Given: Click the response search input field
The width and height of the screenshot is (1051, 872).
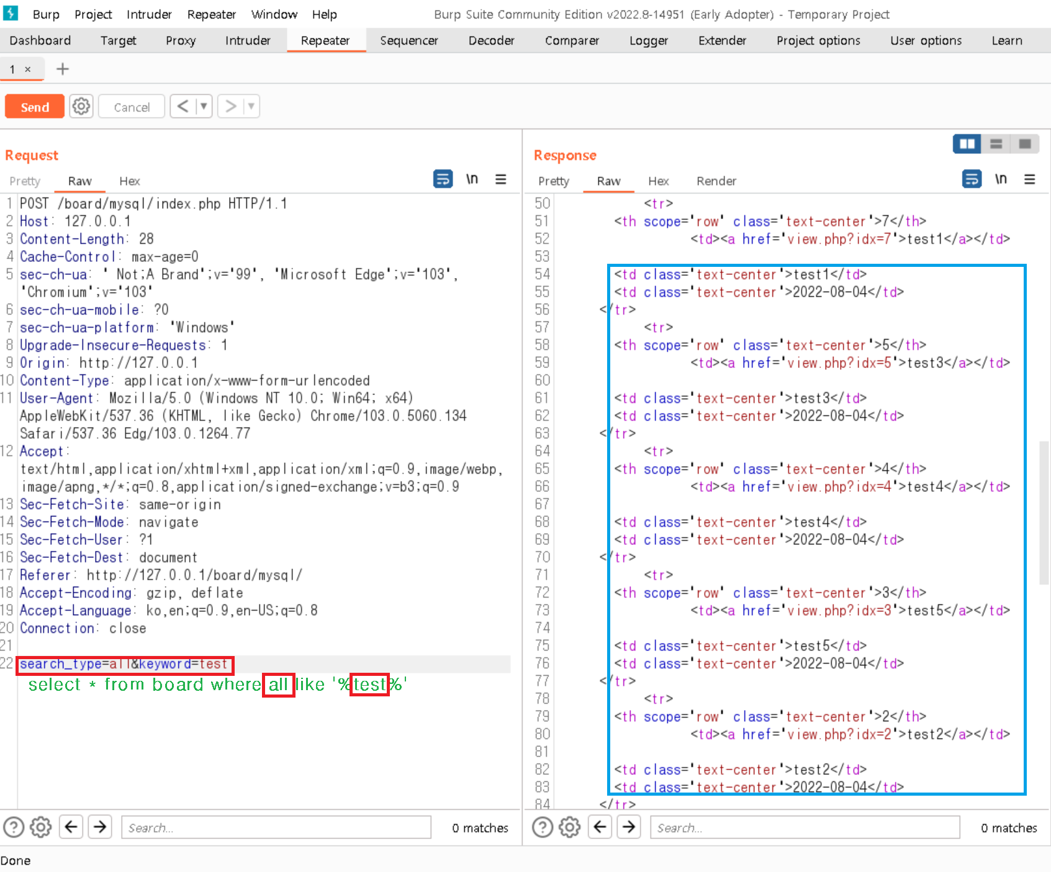Looking at the screenshot, I should (805, 827).
